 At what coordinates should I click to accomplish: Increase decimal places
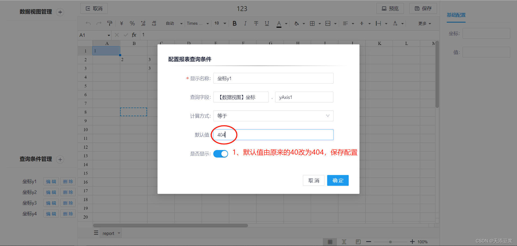point(154,23)
